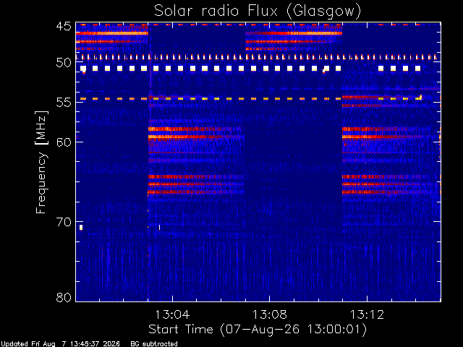Click the small white marker near 70 MHz
This screenshot has height=347, width=463.
81,228
